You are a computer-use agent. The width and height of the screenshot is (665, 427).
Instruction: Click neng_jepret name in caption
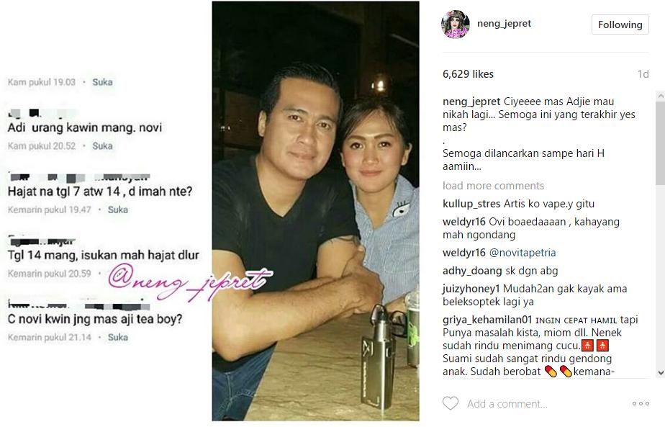pos(471,102)
